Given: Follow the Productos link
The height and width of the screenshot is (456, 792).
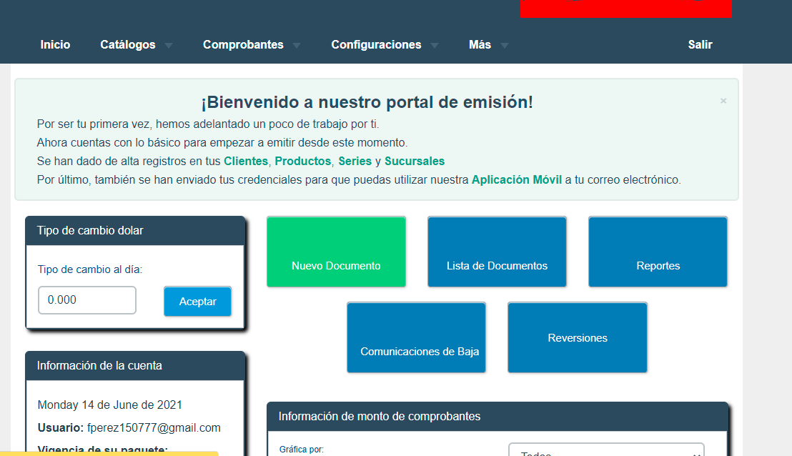Looking at the screenshot, I should [x=302, y=161].
